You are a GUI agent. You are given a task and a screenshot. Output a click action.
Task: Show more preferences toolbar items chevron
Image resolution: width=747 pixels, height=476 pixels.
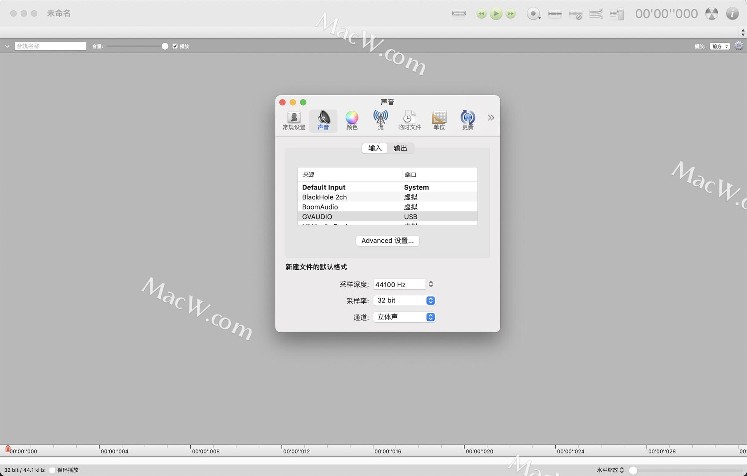491,118
